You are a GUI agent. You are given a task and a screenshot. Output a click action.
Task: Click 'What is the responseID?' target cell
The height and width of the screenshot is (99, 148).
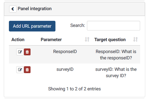coord(116,55)
